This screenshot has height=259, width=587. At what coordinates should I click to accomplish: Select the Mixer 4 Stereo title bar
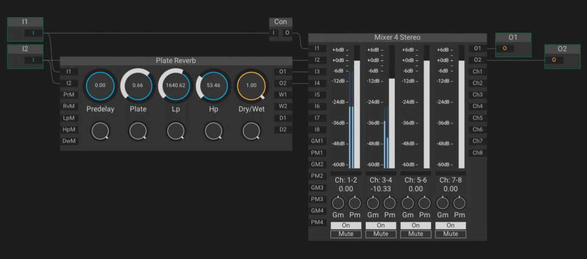coord(397,38)
